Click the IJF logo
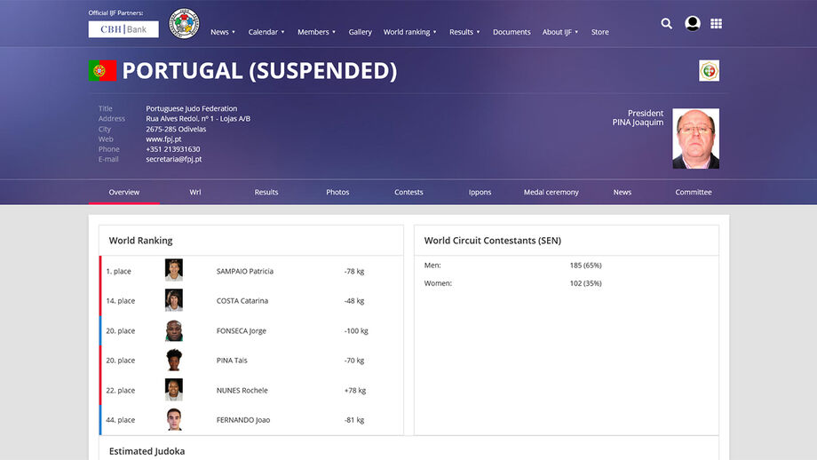 [x=184, y=23]
